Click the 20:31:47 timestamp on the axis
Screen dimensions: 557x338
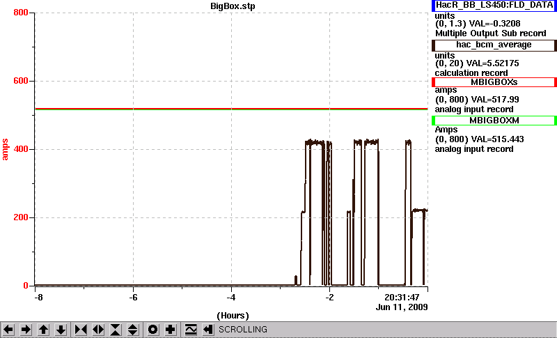coord(402,297)
